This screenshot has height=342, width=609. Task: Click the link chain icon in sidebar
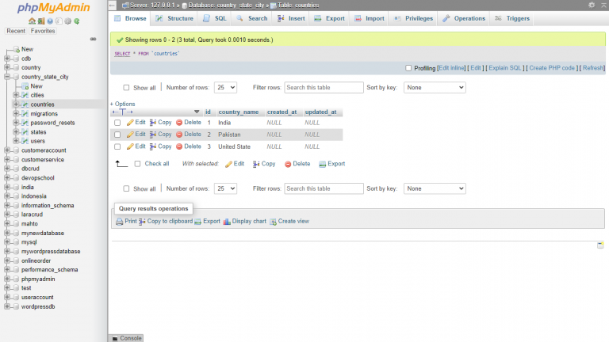point(94,39)
